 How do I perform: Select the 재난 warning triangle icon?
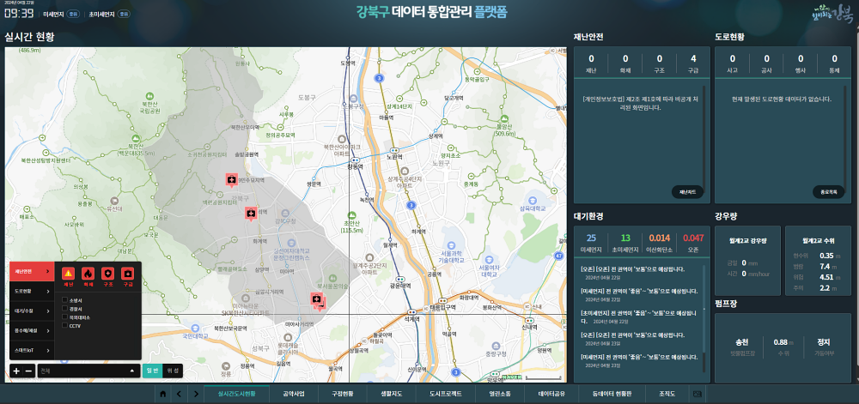pos(68,274)
